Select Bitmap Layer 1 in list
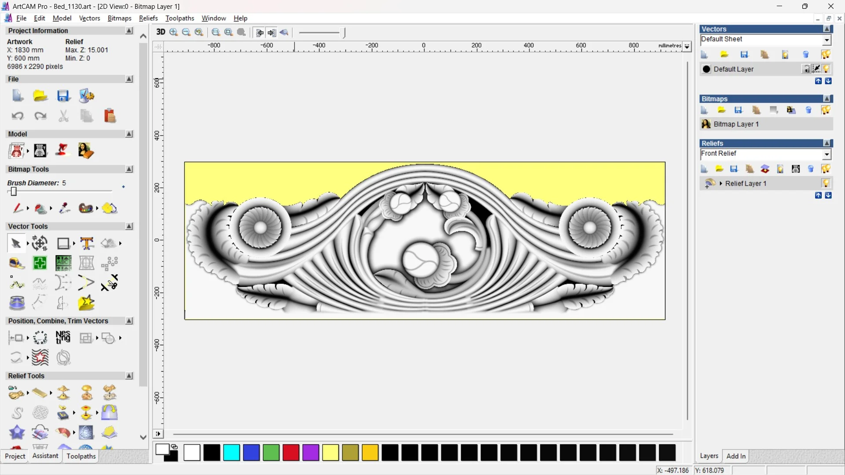845x475 pixels. [x=736, y=124]
